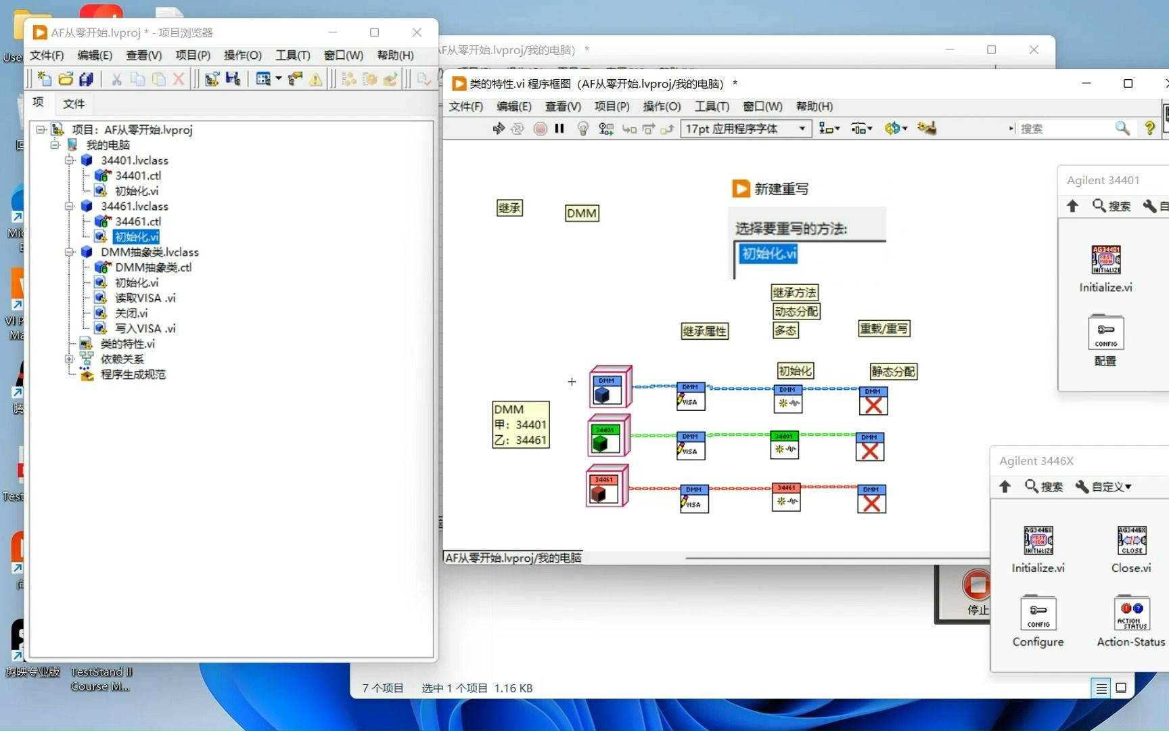Click the green 34401 class constant

tap(609, 436)
